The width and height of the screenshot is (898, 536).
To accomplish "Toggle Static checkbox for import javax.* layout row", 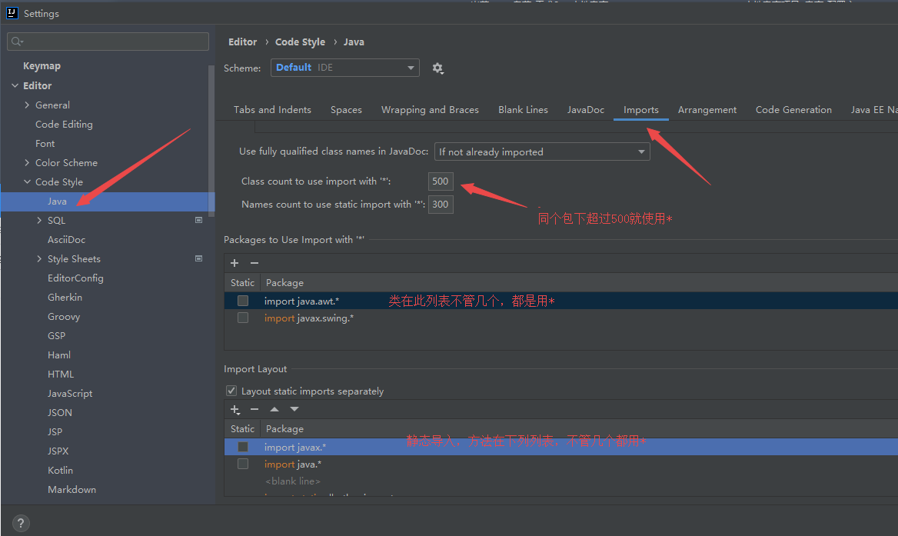I will coord(243,447).
